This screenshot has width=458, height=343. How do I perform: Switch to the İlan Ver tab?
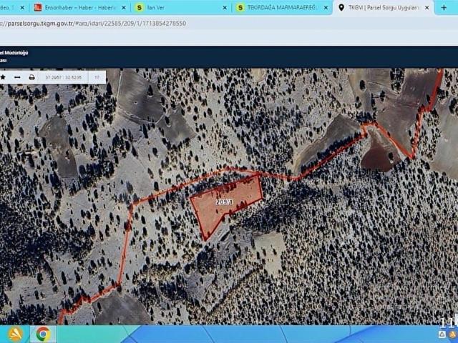point(181,8)
